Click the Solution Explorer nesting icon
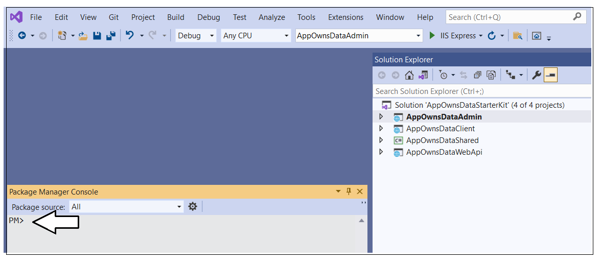The width and height of the screenshot is (601, 264). pos(510,75)
